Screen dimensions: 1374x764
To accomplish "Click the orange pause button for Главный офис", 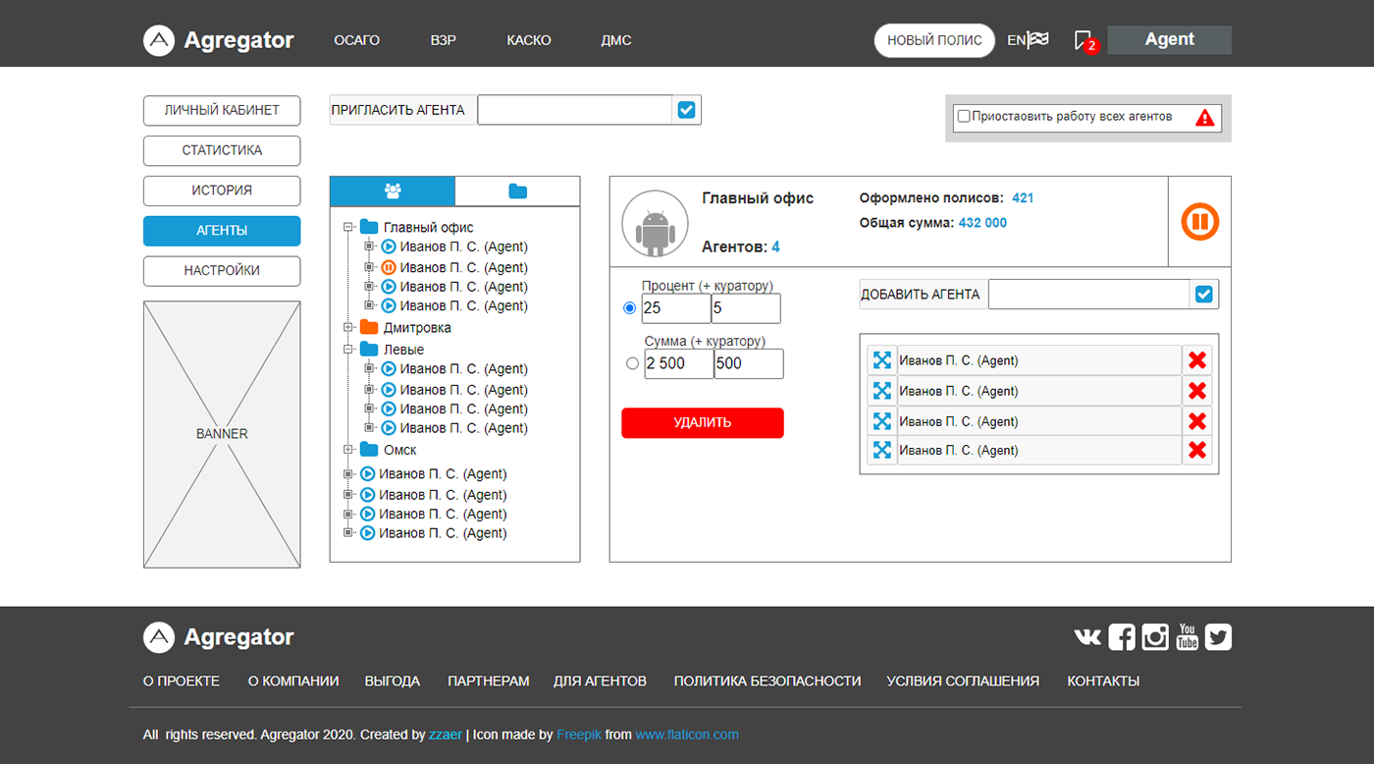I will point(1199,222).
